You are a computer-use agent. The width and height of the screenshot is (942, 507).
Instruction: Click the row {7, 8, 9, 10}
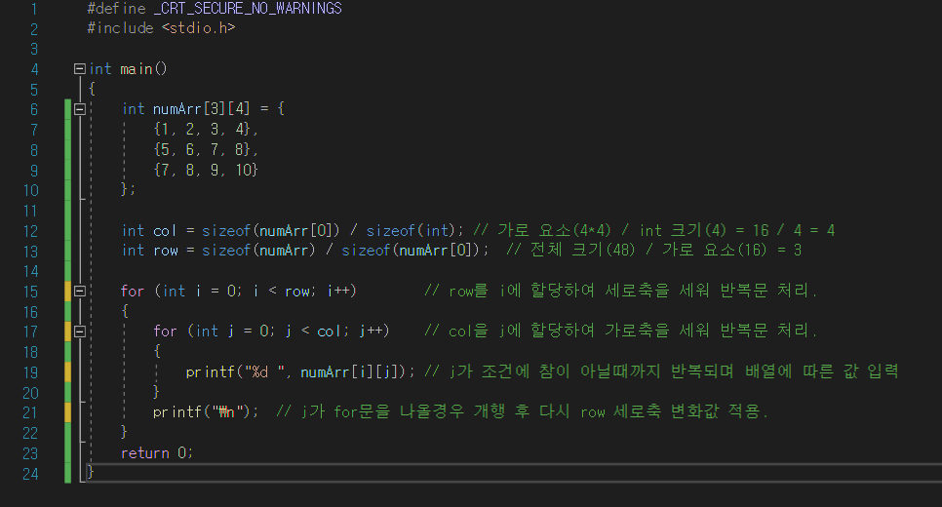[206, 170]
